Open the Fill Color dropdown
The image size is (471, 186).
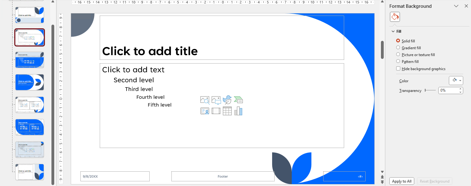pyautogui.click(x=456, y=80)
